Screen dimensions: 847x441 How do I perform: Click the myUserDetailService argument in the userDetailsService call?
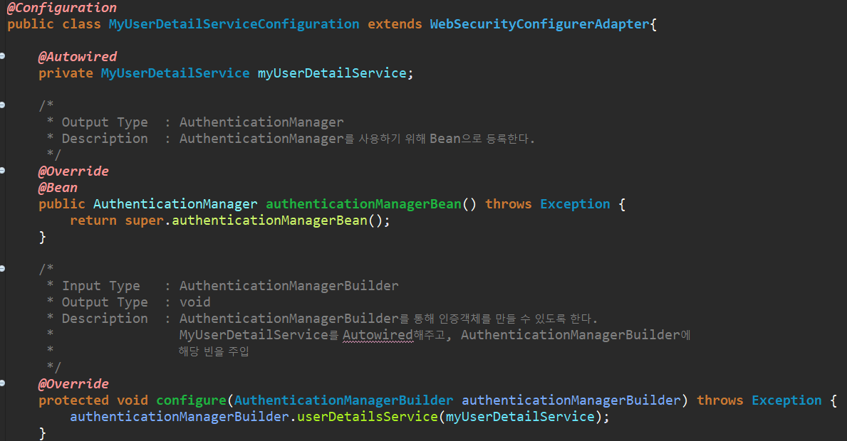(x=520, y=417)
